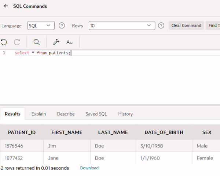Go back using the arrow beside SQL Commands
This screenshot has height=176, width=220.
click(6, 6)
